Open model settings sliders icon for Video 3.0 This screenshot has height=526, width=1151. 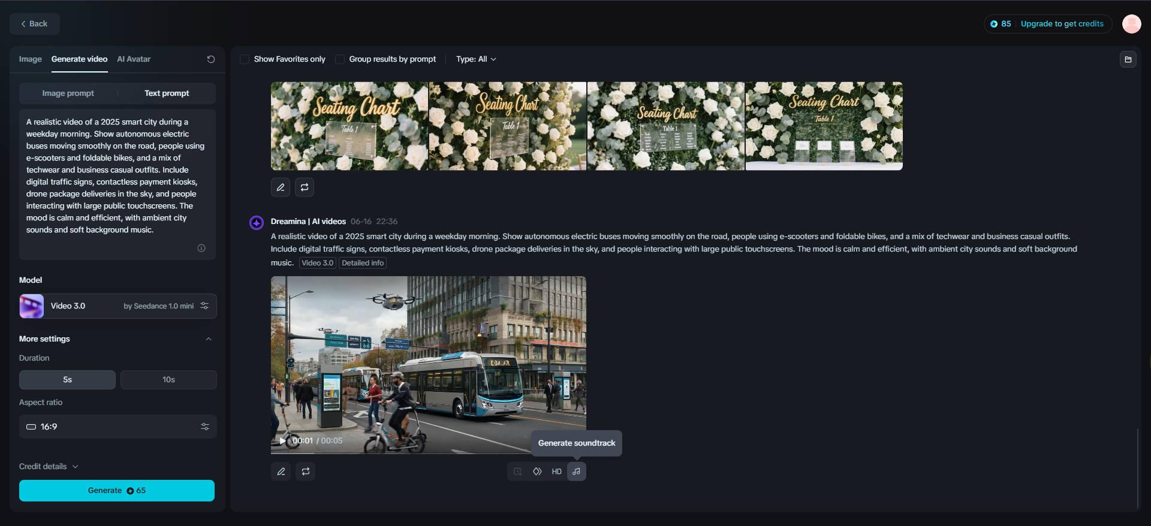pyautogui.click(x=204, y=306)
